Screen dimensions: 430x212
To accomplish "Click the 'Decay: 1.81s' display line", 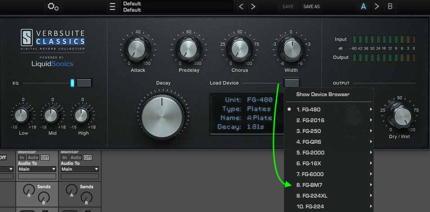I will [x=241, y=127].
